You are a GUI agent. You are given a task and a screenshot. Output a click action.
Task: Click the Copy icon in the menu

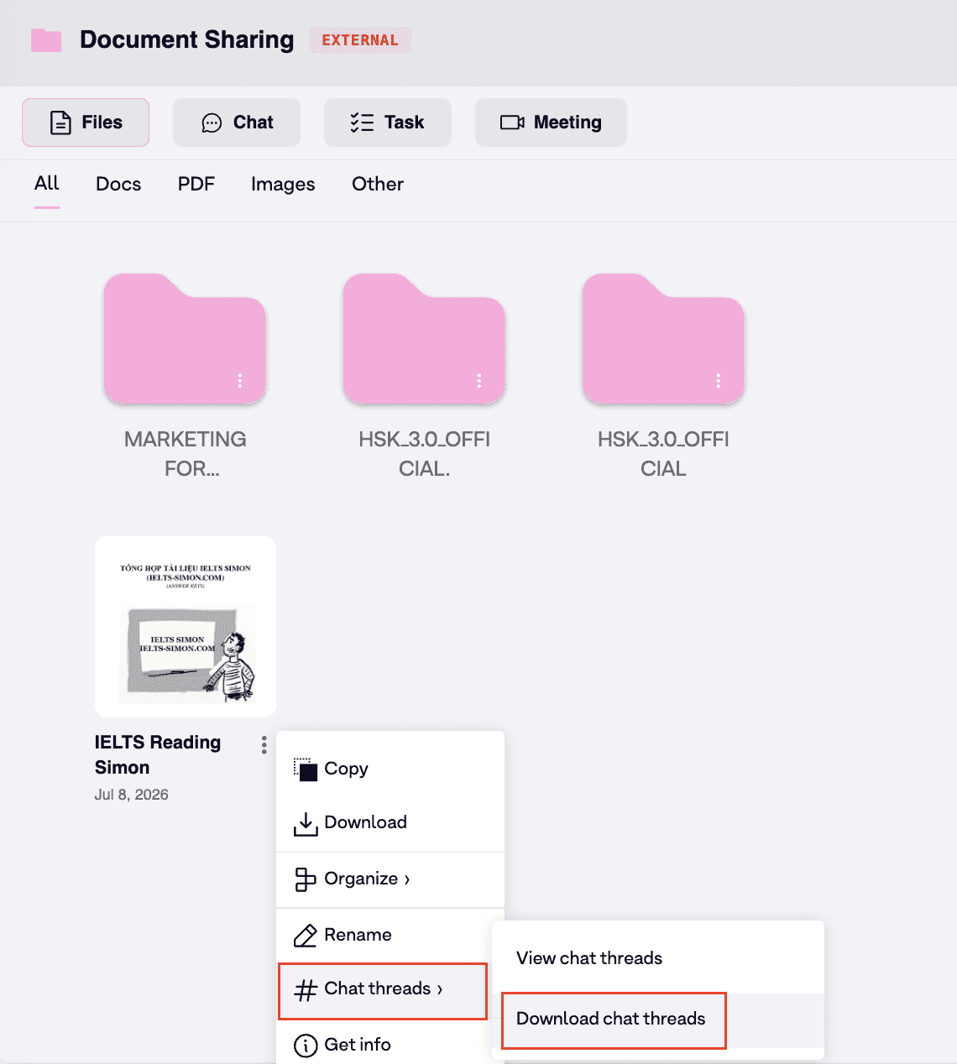point(306,769)
